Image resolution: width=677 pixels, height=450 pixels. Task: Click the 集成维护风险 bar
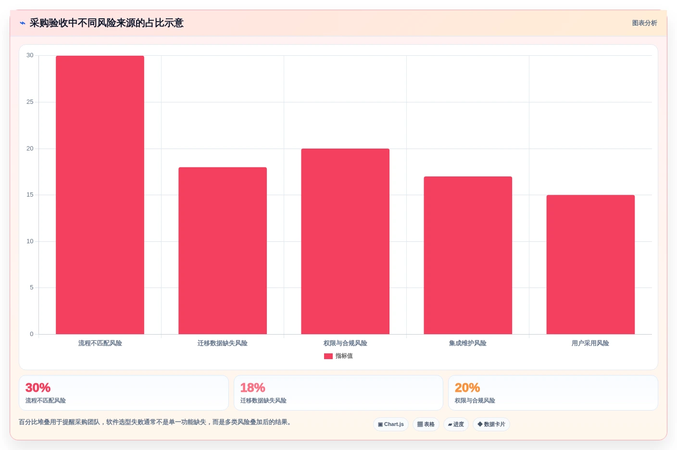tap(468, 255)
